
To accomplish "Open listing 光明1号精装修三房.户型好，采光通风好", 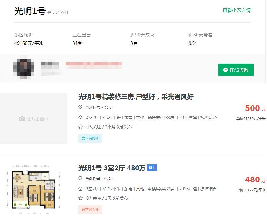I will coord(136,97).
